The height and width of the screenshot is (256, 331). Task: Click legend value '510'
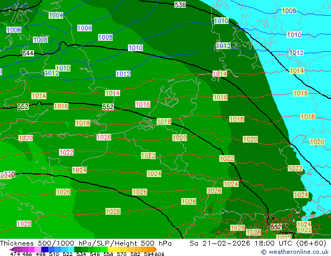pyautogui.click(x=54, y=254)
